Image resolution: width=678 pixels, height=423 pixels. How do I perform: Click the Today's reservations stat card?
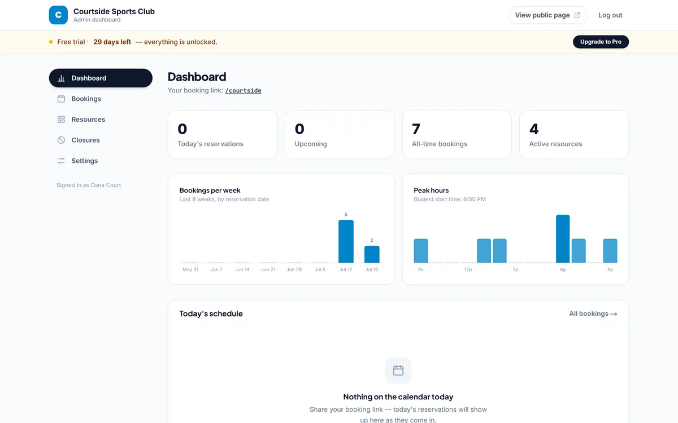click(x=223, y=134)
